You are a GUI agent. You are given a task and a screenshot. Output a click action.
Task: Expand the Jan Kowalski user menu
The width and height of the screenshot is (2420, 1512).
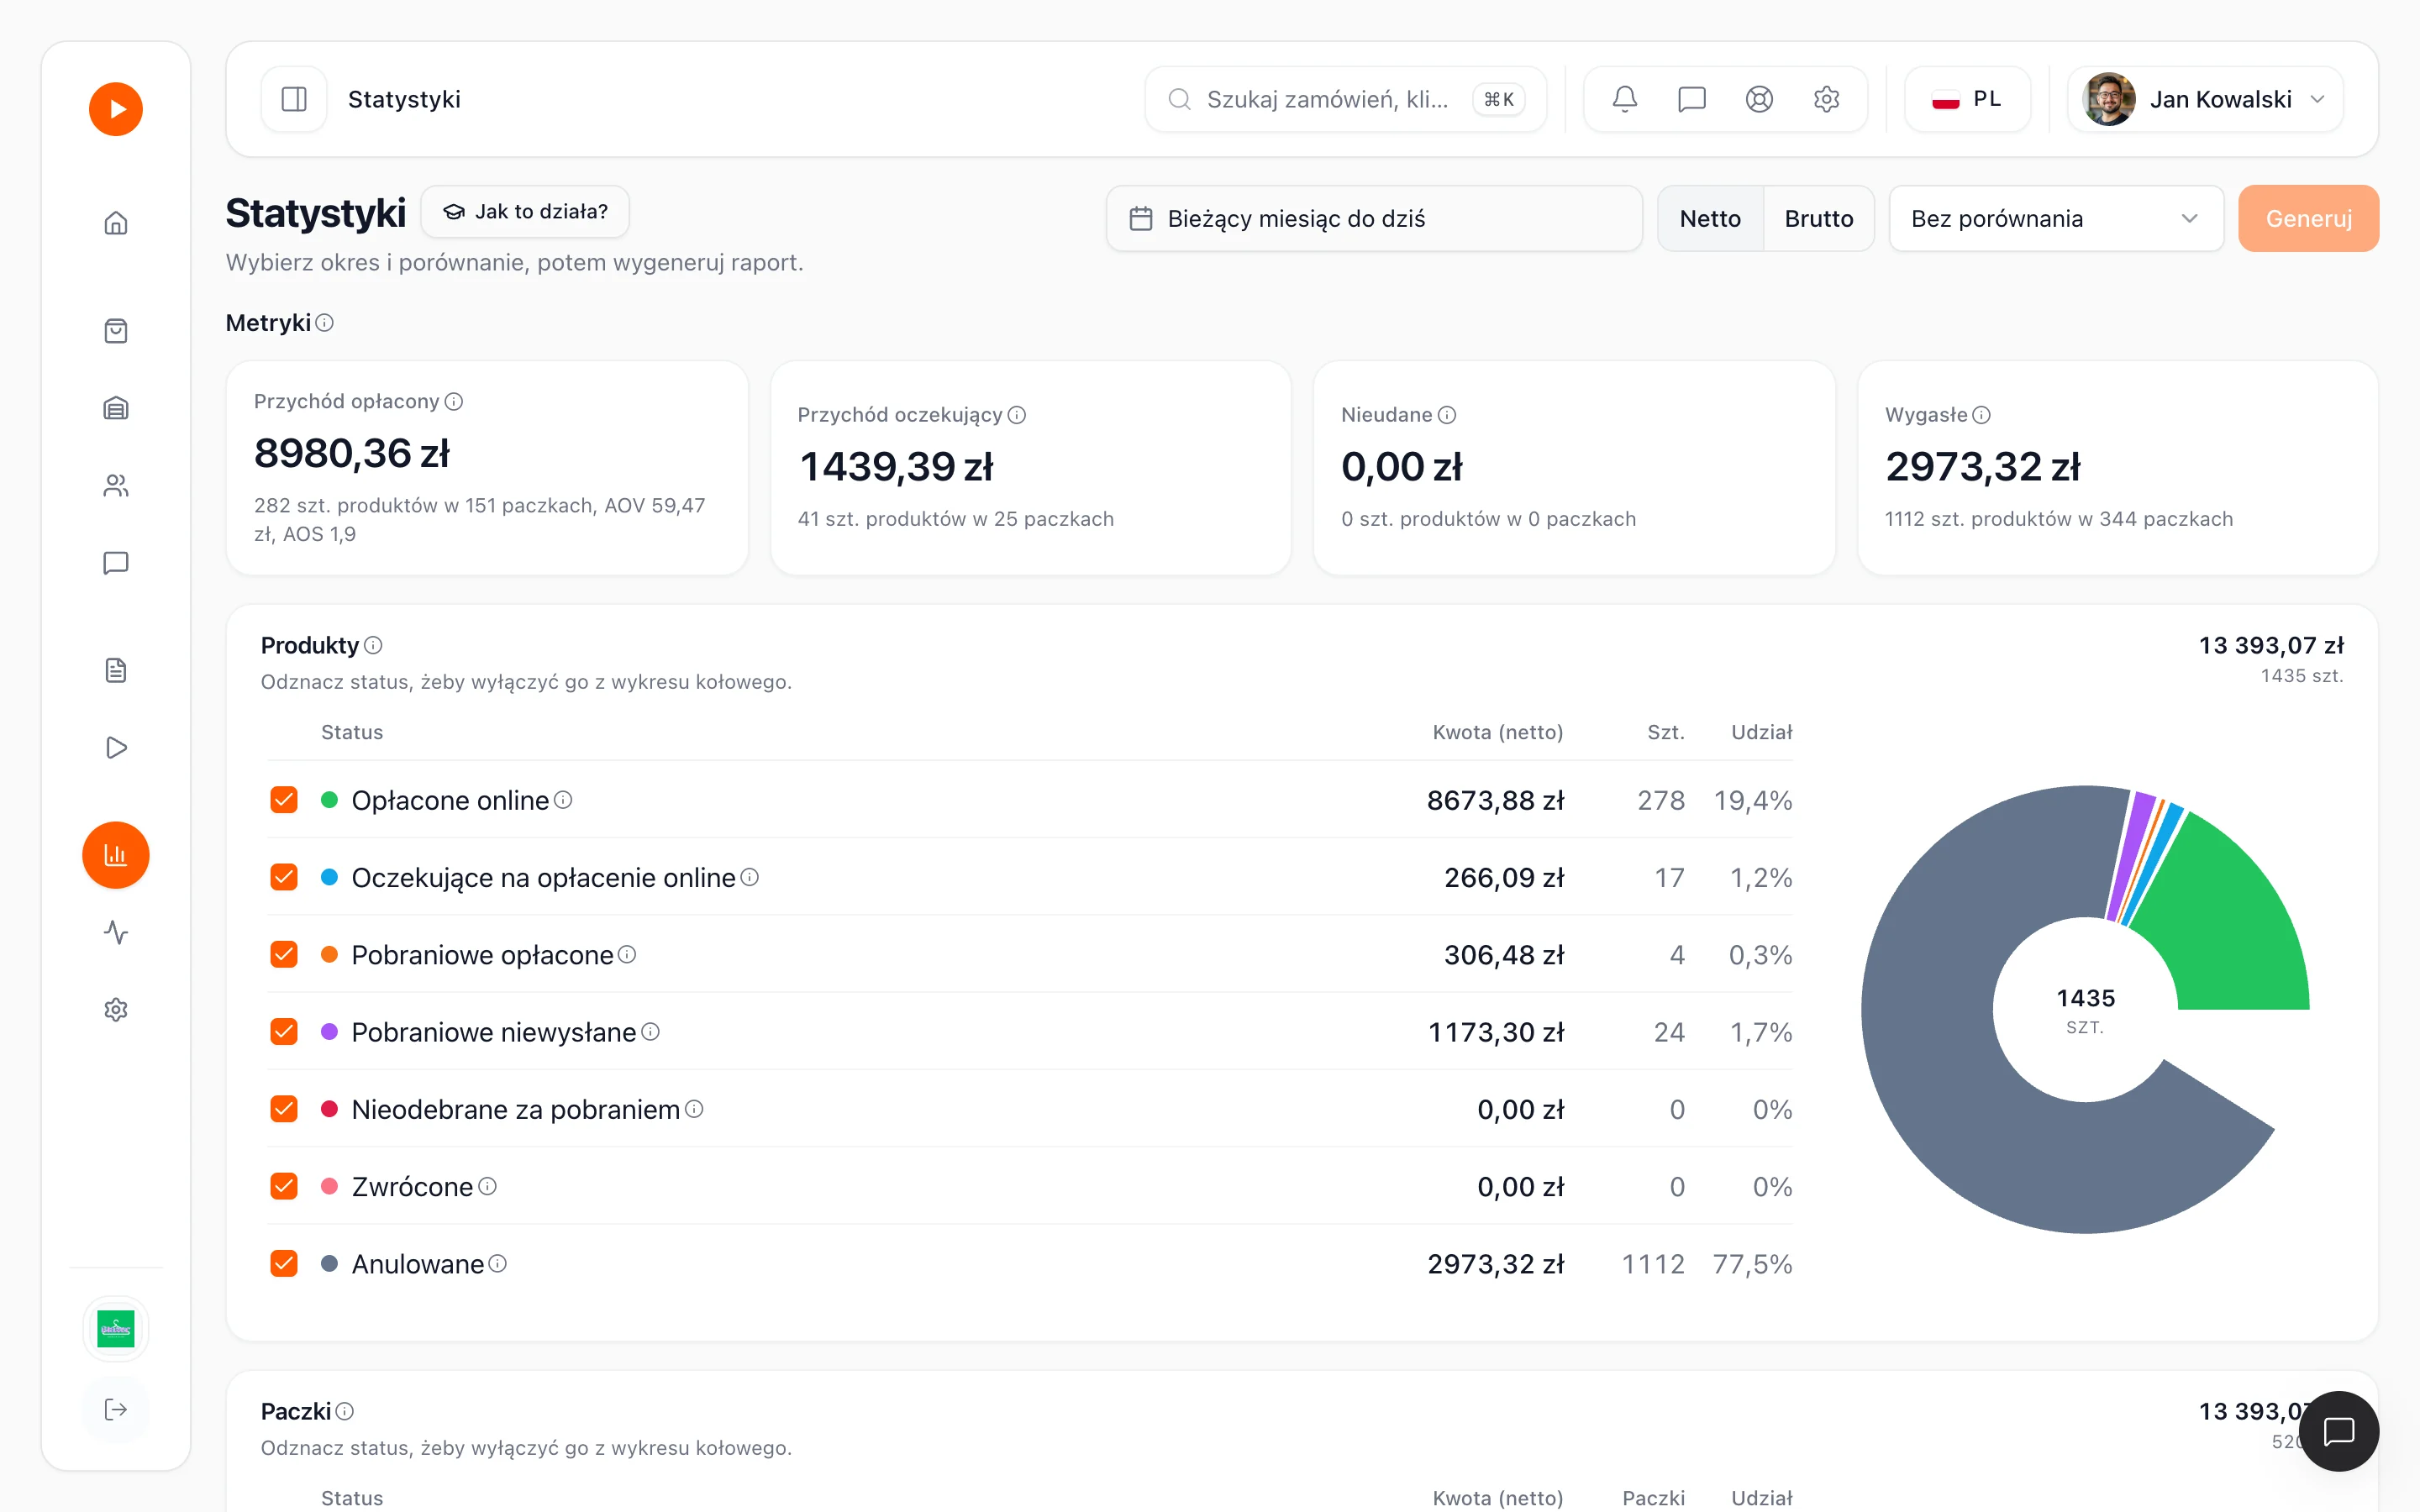2206,99
